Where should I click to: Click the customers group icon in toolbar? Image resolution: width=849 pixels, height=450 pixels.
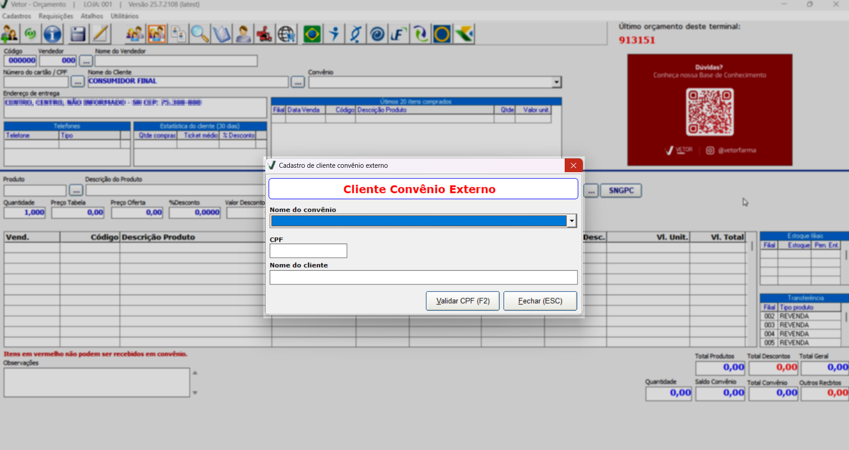click(134, 34)
